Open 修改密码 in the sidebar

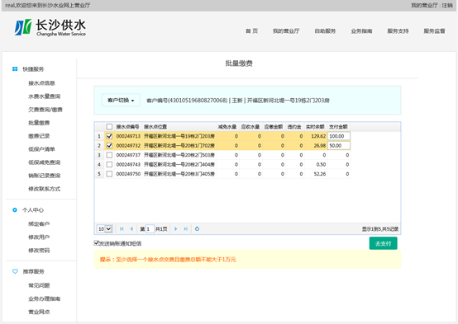pos(39,251)
